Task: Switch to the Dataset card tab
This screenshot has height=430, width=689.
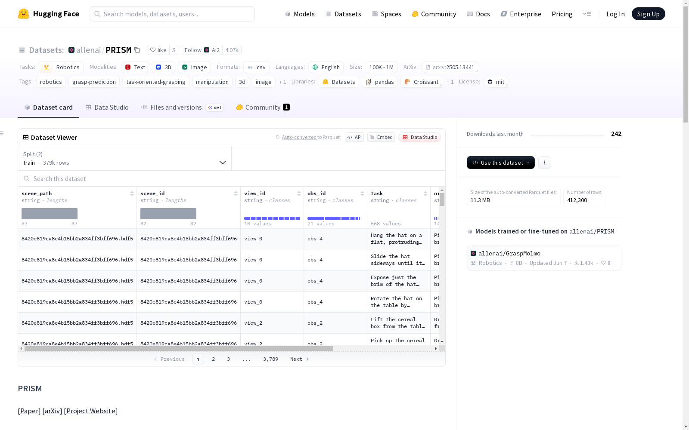Action: [x=48, y=107]
